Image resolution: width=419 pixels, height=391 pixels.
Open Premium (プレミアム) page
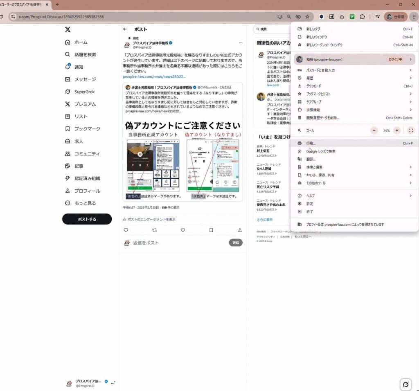pos(80,104)
